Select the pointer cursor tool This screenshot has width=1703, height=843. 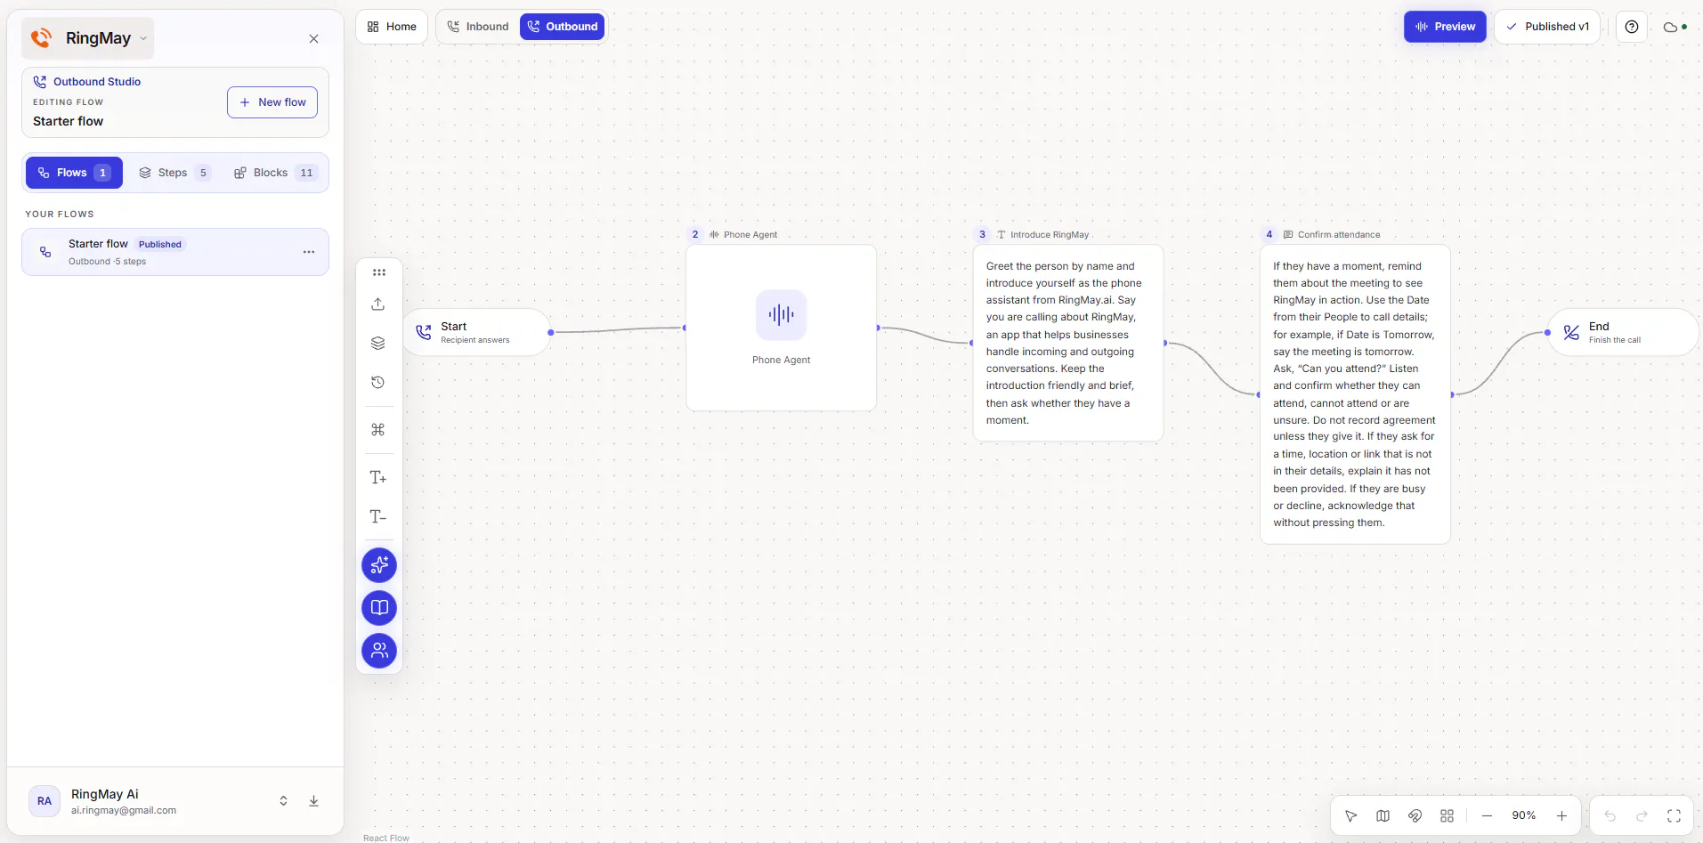pos(1351,815)
